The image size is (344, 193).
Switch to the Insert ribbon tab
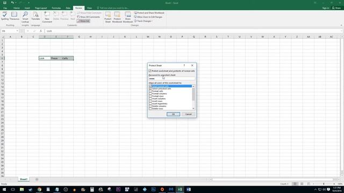click(x=27, y=8)
